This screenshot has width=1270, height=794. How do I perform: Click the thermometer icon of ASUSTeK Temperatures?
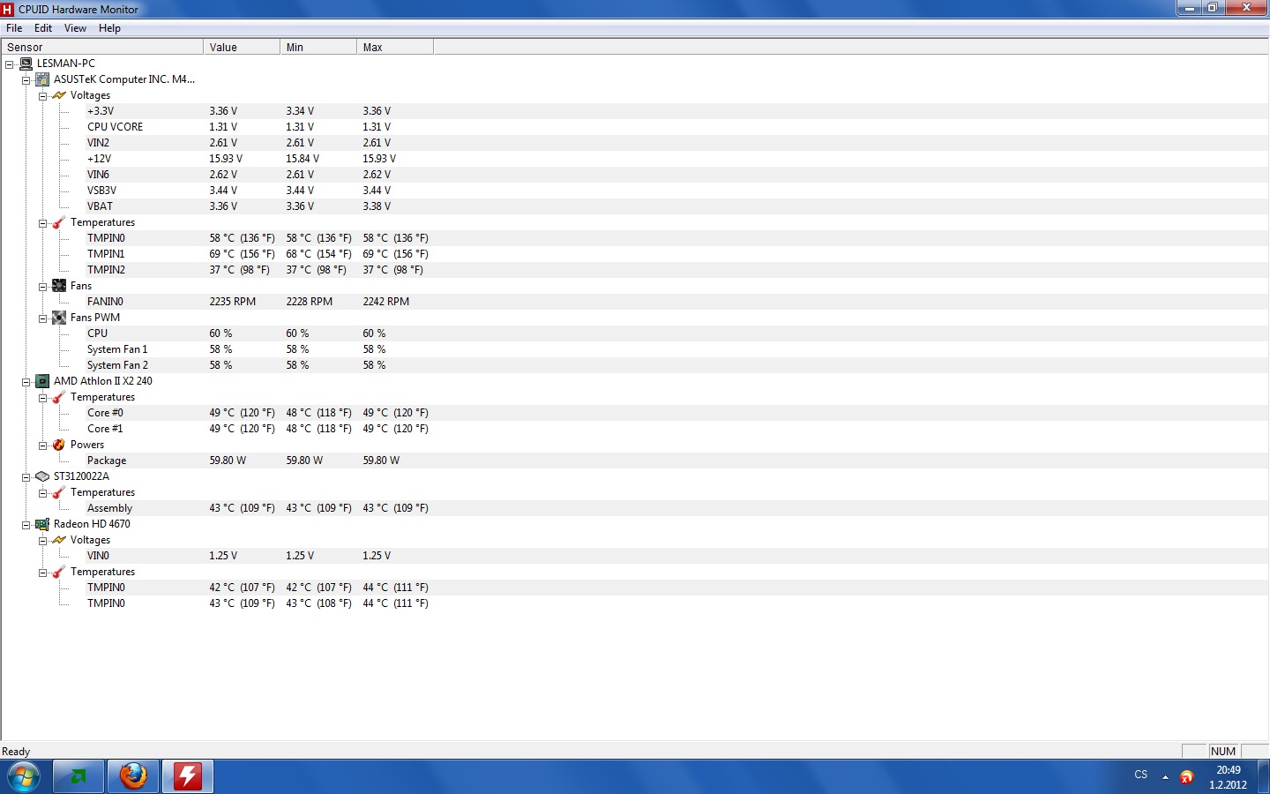coord(59,222)
